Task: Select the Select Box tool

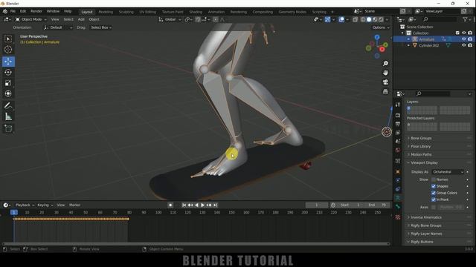Action: (x=8, y=39)
